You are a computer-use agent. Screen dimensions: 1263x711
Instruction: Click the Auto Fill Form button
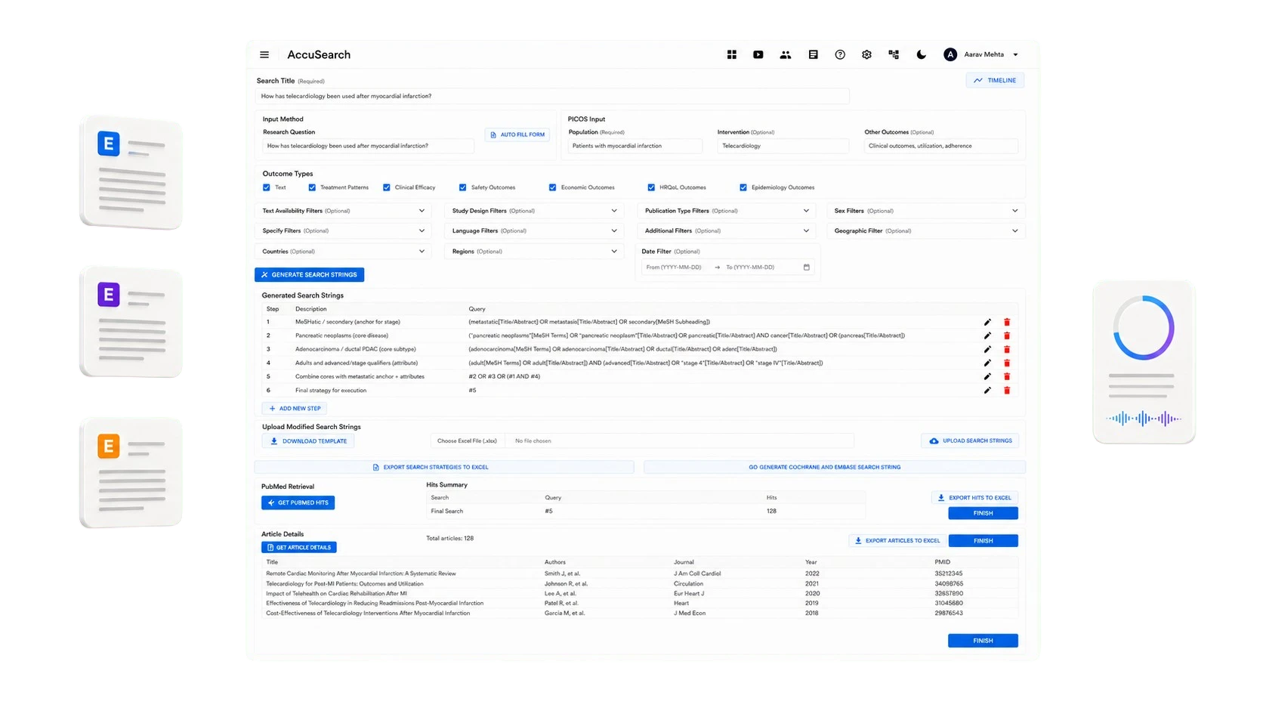click(517, 134)
